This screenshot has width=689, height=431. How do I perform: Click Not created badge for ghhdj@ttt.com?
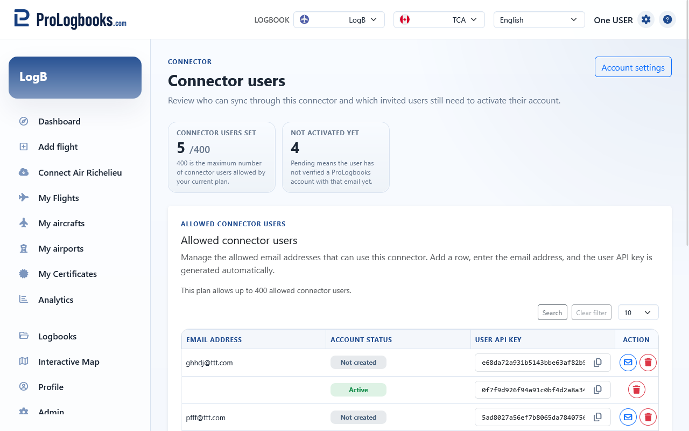[x=358, y=363]
